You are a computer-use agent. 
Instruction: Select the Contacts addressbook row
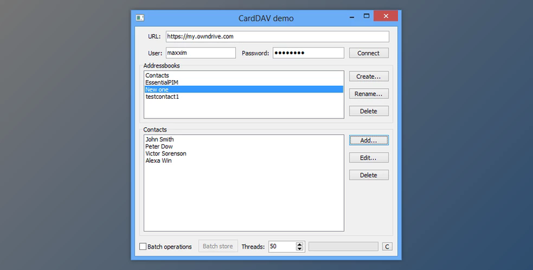[244, 75]
